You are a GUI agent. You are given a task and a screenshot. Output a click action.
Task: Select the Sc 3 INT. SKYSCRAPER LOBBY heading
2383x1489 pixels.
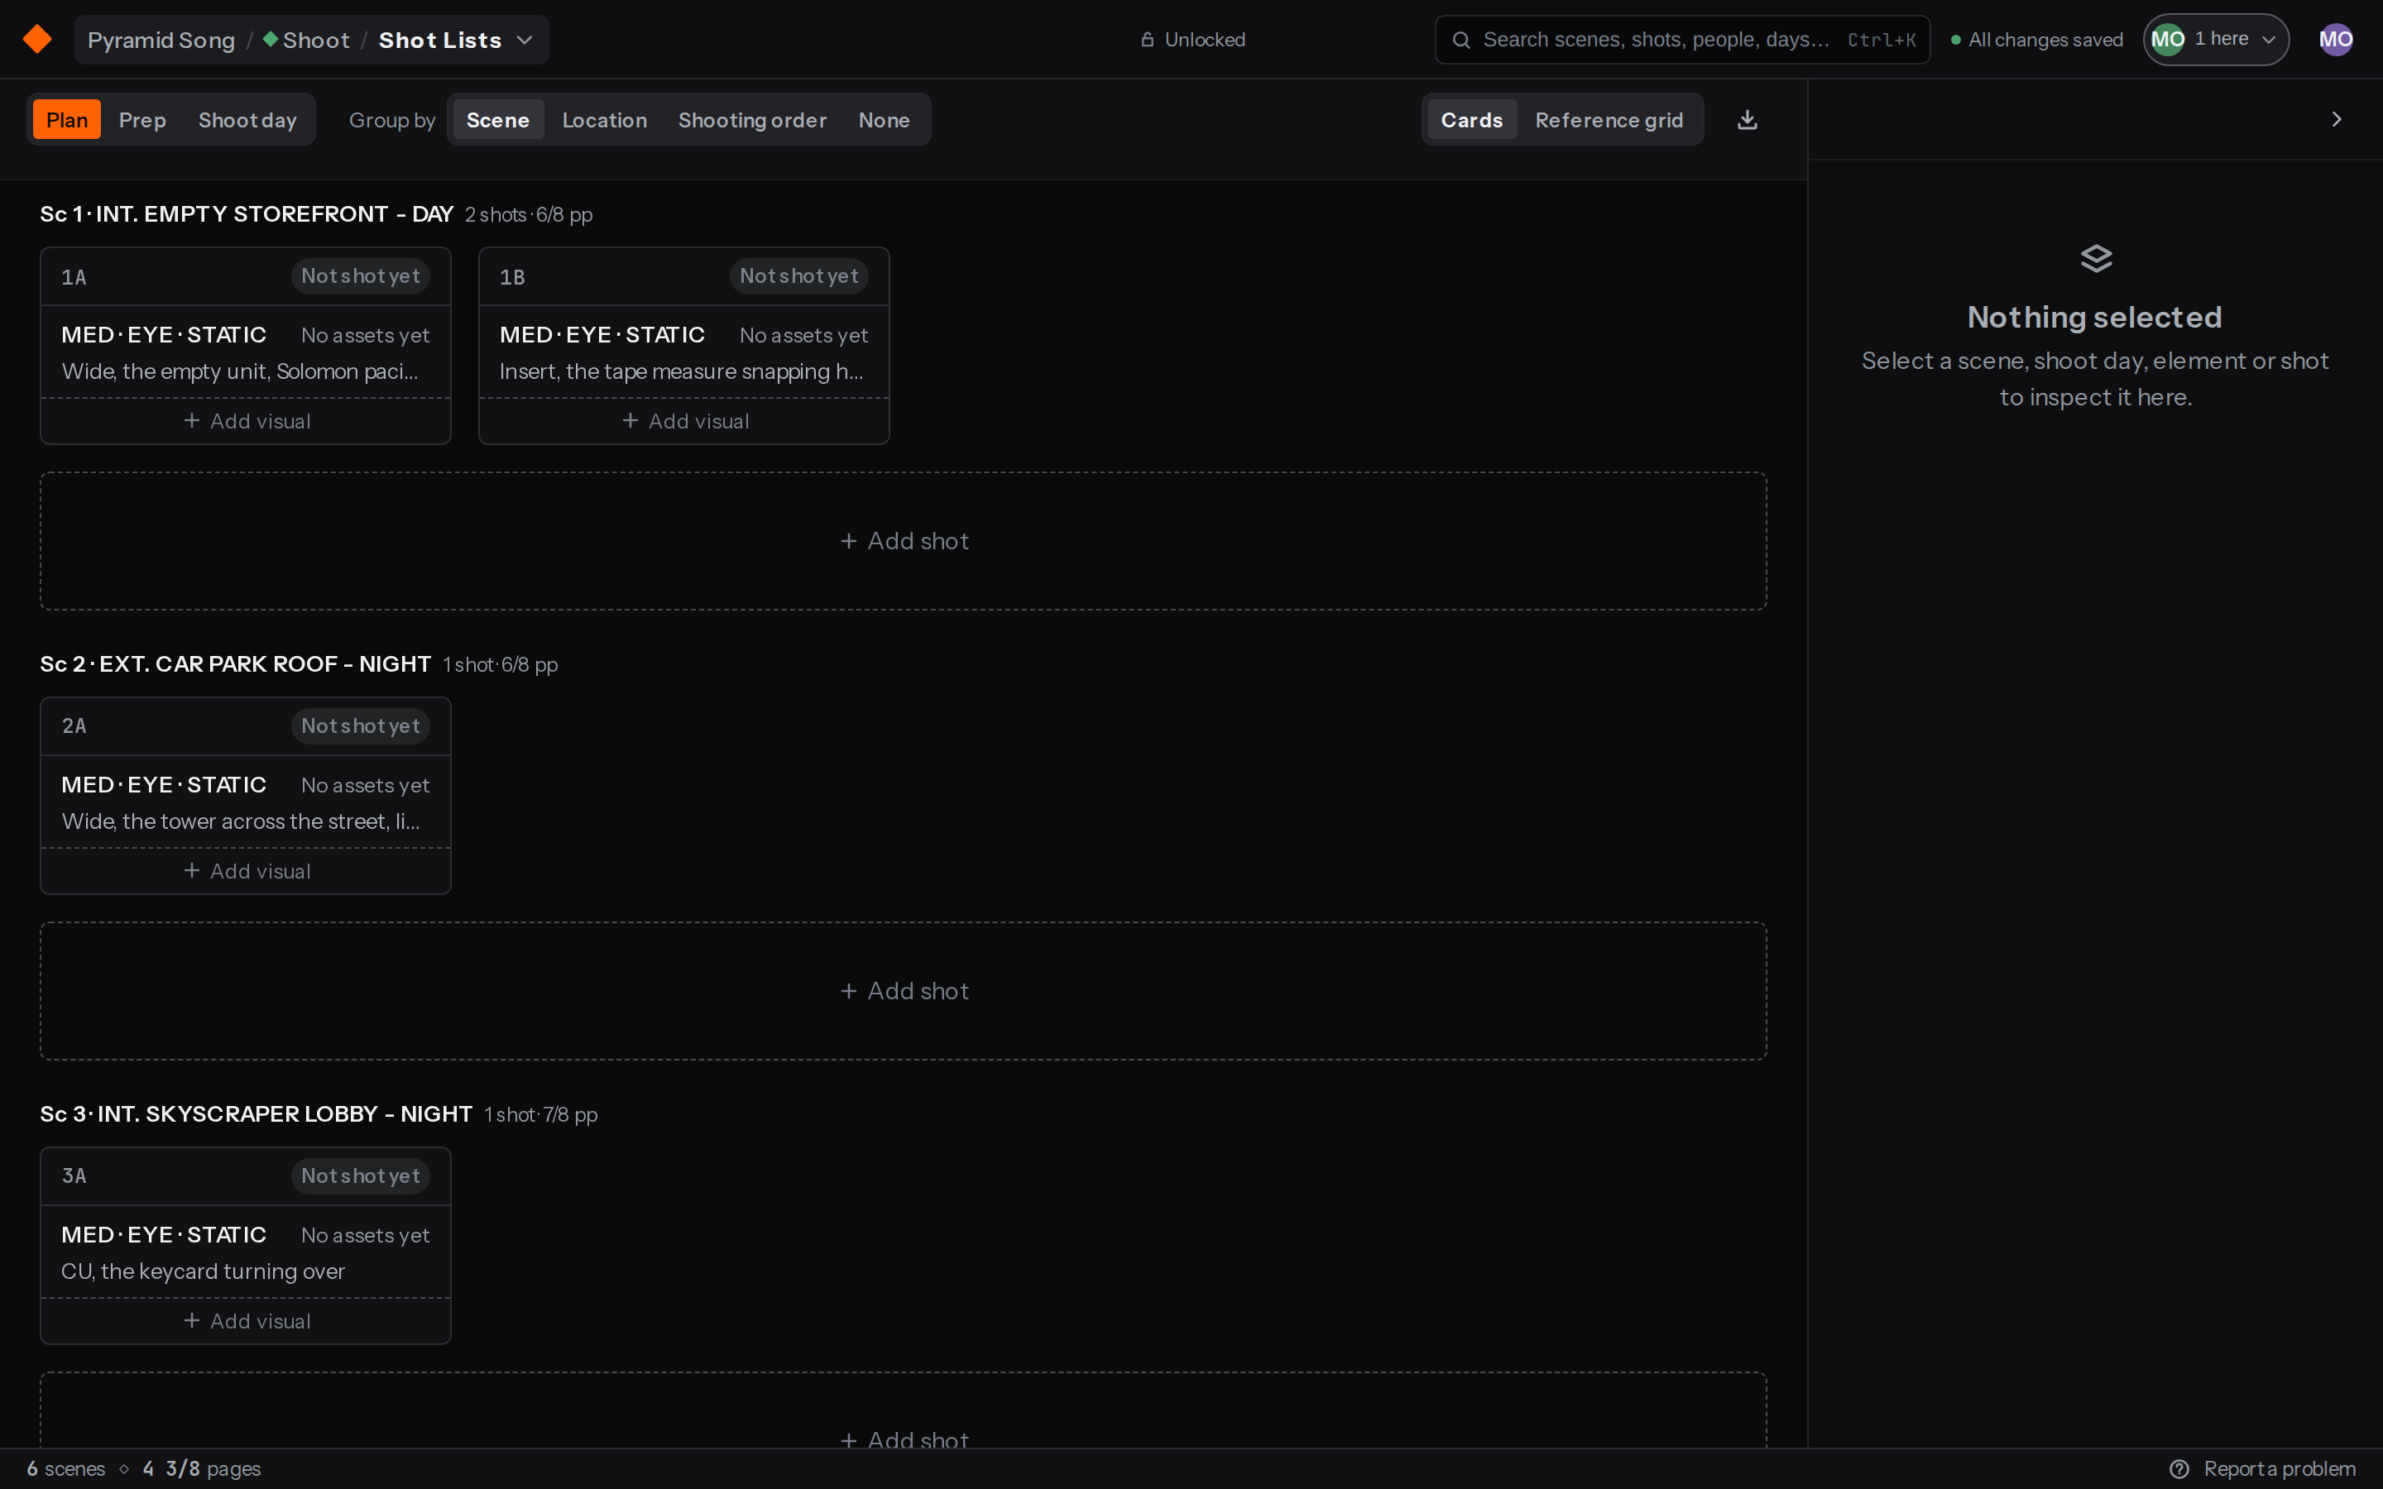256,1113
